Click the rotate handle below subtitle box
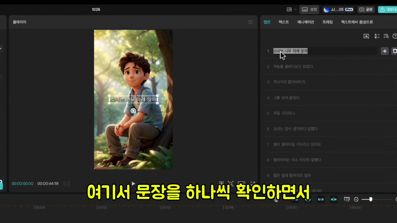This screenshot has height=223, width=397. [133, 111]
